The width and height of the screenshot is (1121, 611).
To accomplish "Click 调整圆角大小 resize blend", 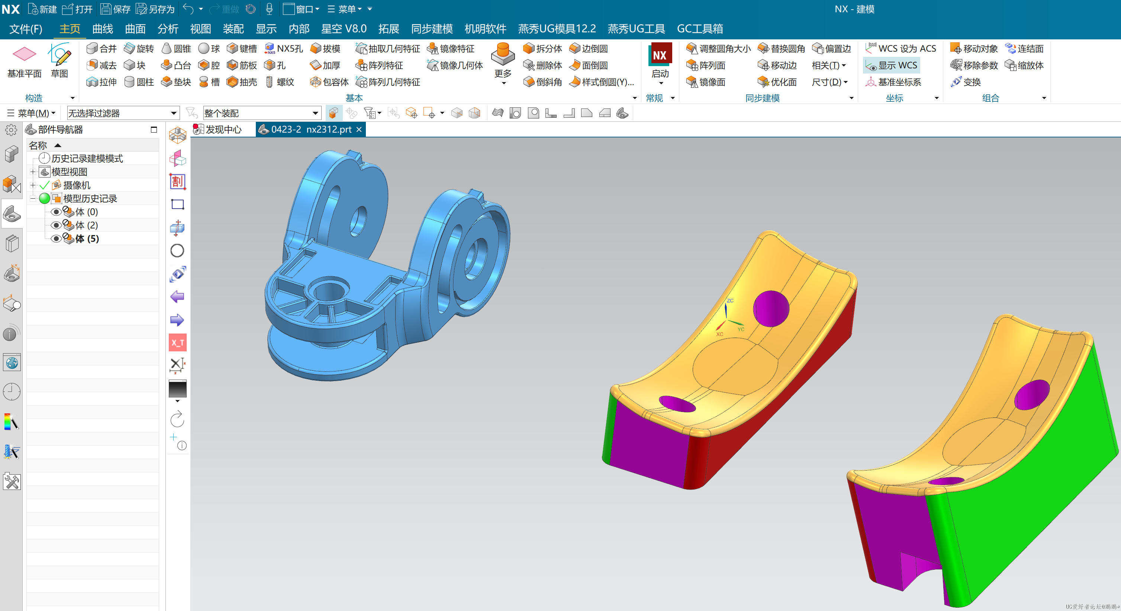I will (x=718, y=48).
